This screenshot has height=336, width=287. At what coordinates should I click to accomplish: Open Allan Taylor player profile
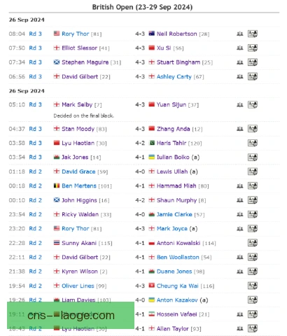(x=172, y=328)
